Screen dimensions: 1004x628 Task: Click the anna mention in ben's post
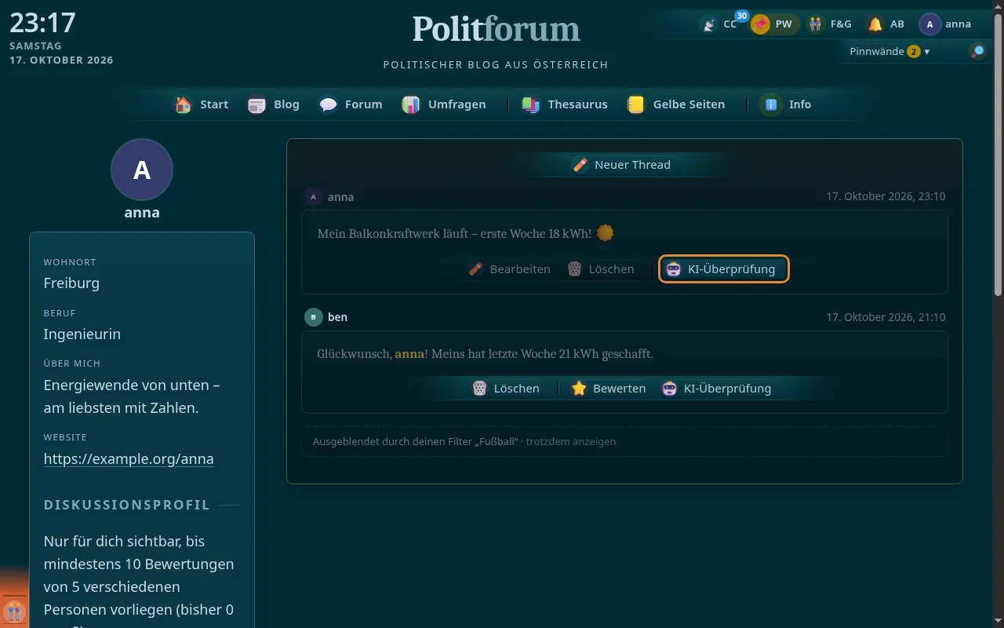pos(409,354)
